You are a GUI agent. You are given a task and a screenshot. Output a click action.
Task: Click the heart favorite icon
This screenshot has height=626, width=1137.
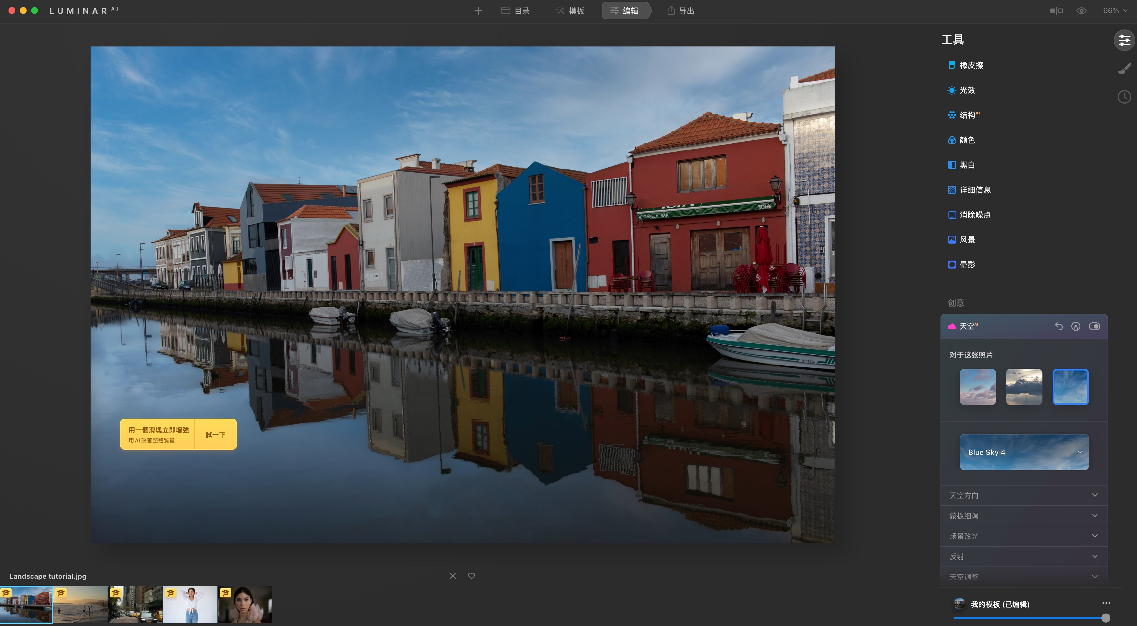pyautogui.click(x=471, y=576)
